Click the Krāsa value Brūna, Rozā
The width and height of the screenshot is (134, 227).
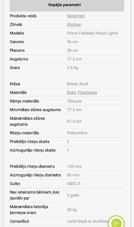click(78, 84)
